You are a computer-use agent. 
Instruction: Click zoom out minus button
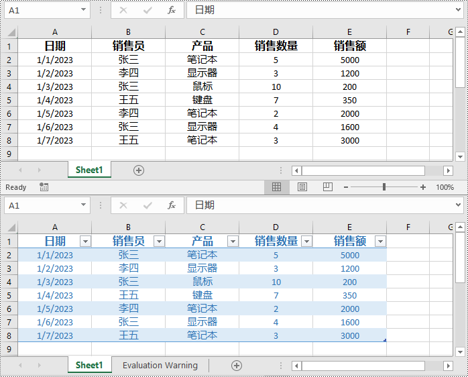click(x=346, y=187)
